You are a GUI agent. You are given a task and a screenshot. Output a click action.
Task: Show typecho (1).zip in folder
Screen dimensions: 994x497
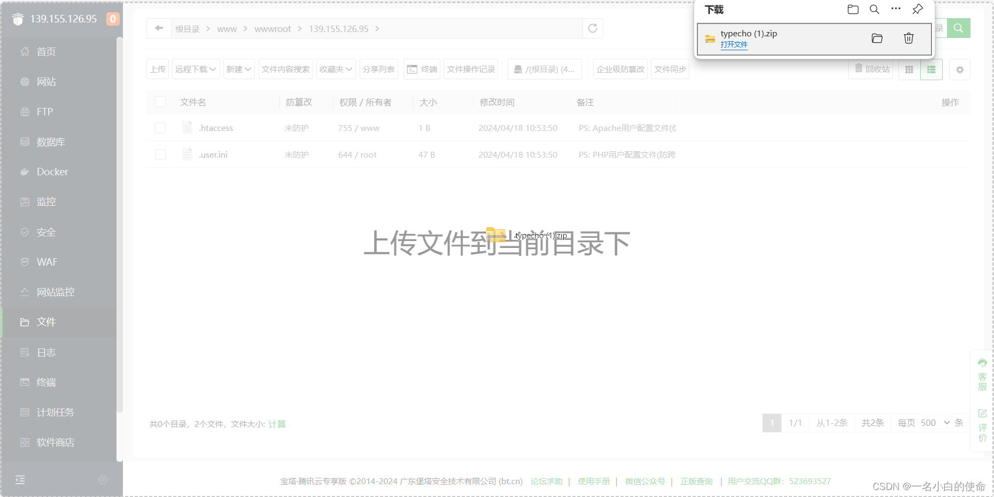[x=877, y=38]
